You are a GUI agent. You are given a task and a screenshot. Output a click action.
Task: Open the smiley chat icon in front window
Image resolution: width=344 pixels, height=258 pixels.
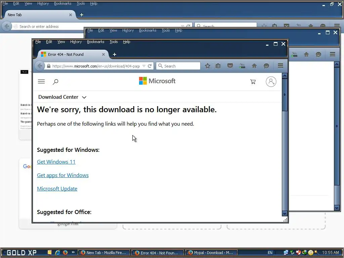pyautogui.click(x=266, y=66)
